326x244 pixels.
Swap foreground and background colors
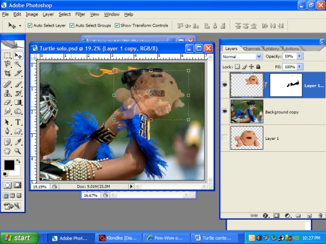click(18, 161)
